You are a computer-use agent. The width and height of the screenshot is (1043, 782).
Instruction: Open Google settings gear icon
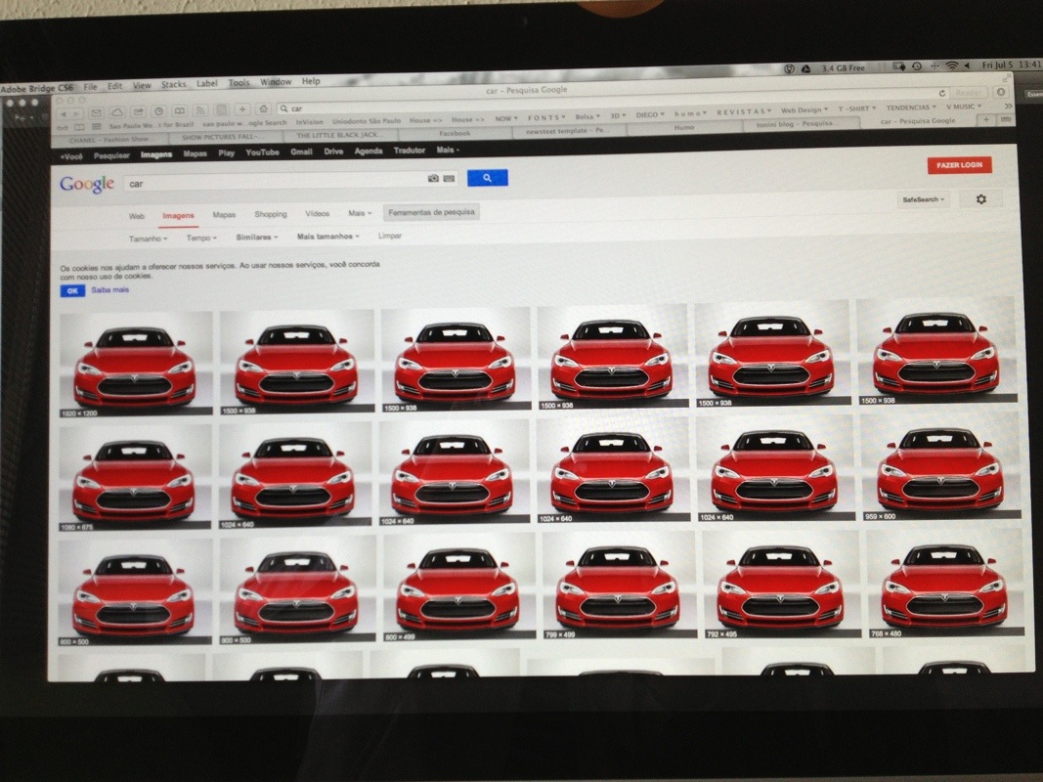[x=981, y=198]
